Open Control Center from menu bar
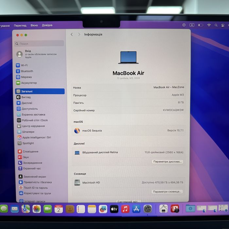Screen dimensions: 229x229 click(x=223, y=26)
